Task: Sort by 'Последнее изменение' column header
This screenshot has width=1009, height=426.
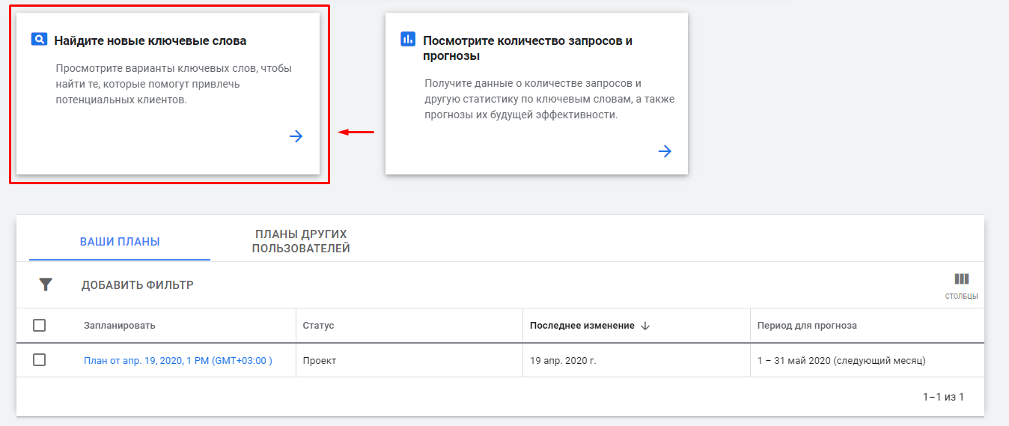Action: click(582, 326)
